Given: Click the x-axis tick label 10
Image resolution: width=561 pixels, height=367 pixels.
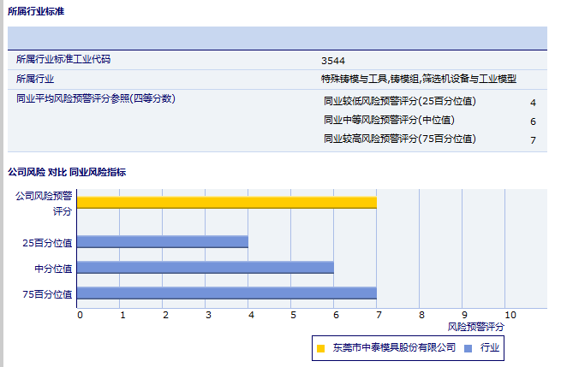Looking at the screenshot, I should tap(510, 315).
